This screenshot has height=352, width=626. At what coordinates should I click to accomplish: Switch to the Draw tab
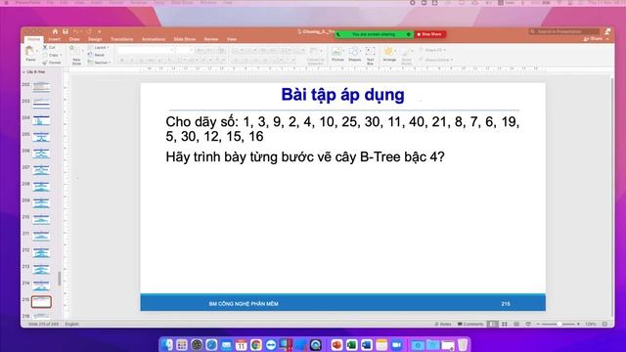74,39
